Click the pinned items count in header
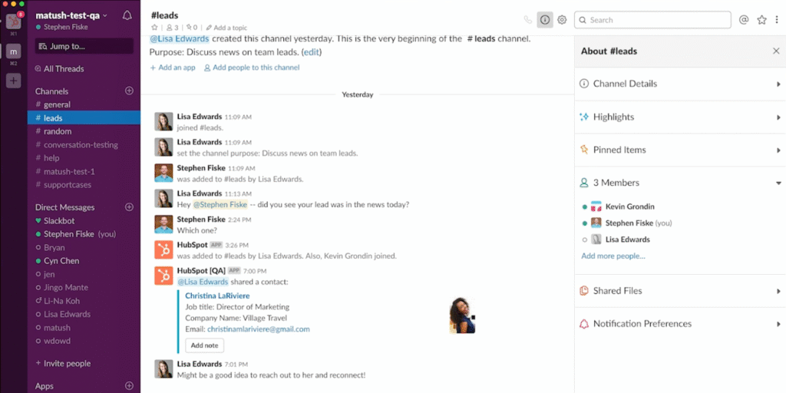The width and height of the screenshot is (786, 393). tap(191, 28)
